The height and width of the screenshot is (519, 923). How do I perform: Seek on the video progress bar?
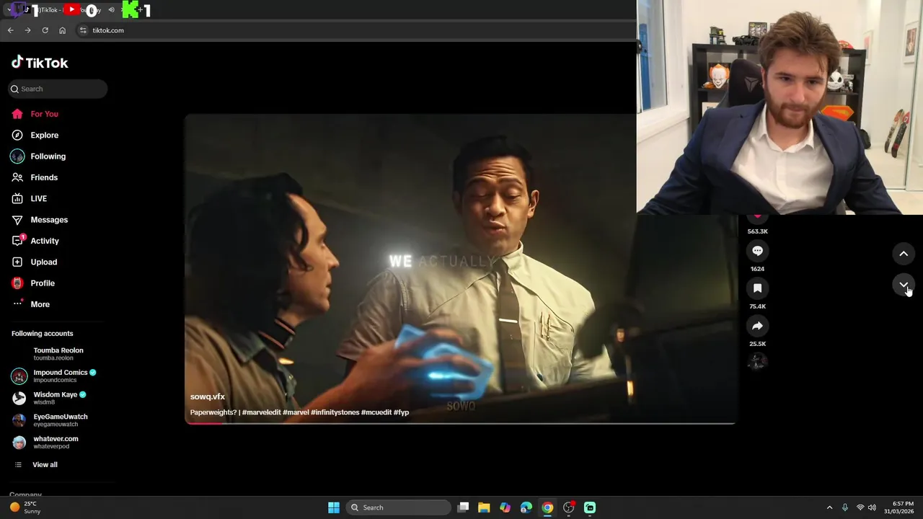(460, 423)
